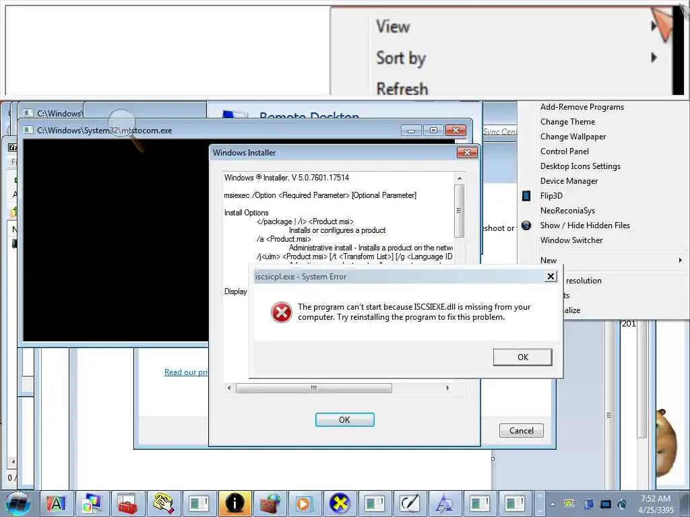Open the yellow X blue circle taskbar icon
Screen dimensions: 690x517
pyautogui.click(x=340, y=504)
